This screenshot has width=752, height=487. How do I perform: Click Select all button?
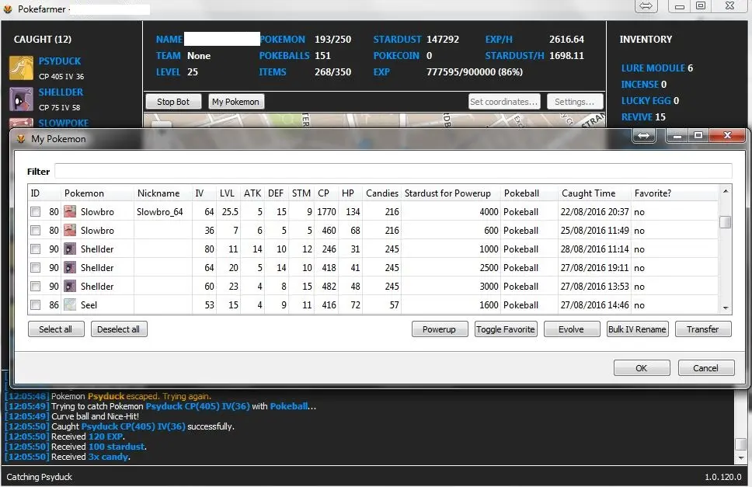(56, 329)
